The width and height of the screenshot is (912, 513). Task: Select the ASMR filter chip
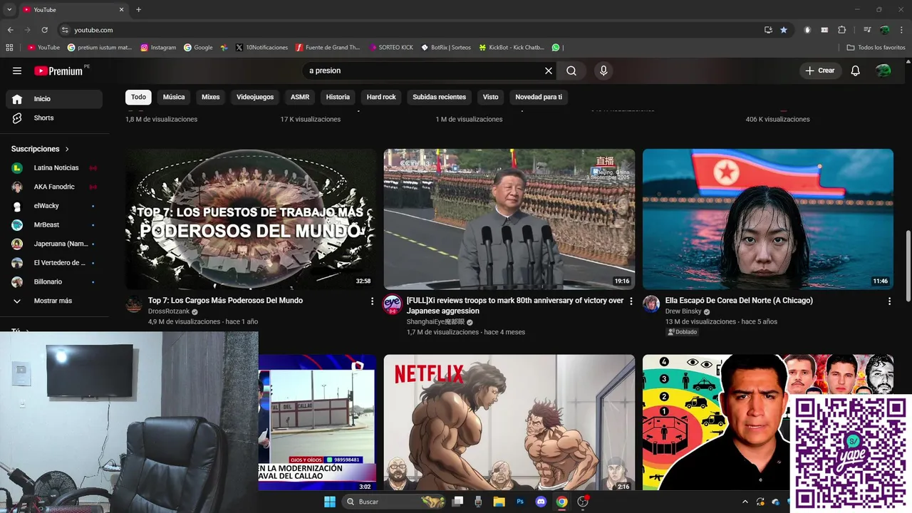click(300, 97)
